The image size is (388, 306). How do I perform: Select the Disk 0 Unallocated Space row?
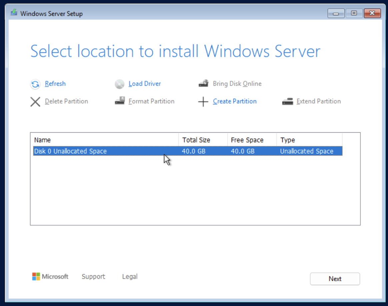point(188,151)
